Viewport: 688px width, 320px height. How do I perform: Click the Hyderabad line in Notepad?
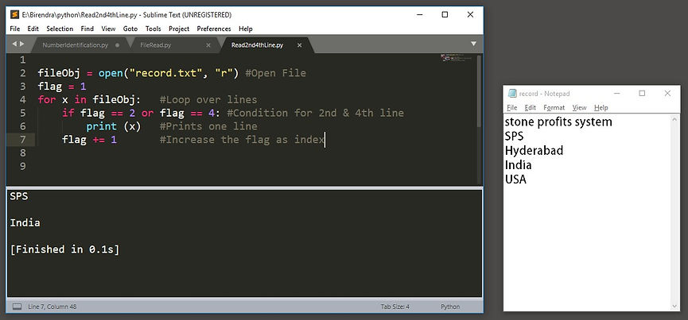click(x=534, y=151)
